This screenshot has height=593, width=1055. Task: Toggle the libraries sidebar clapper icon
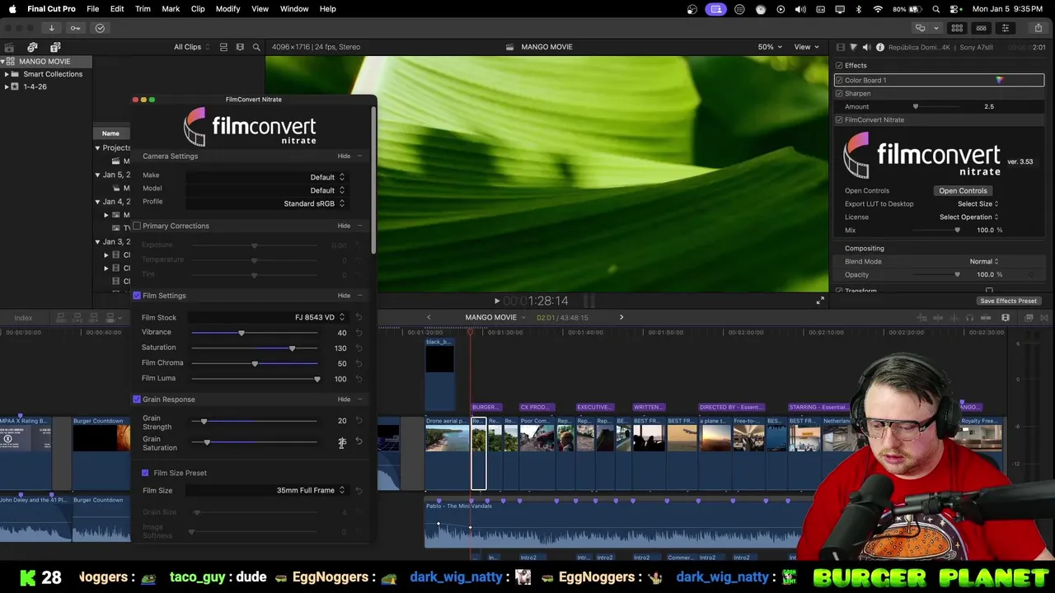pos(9,47)
